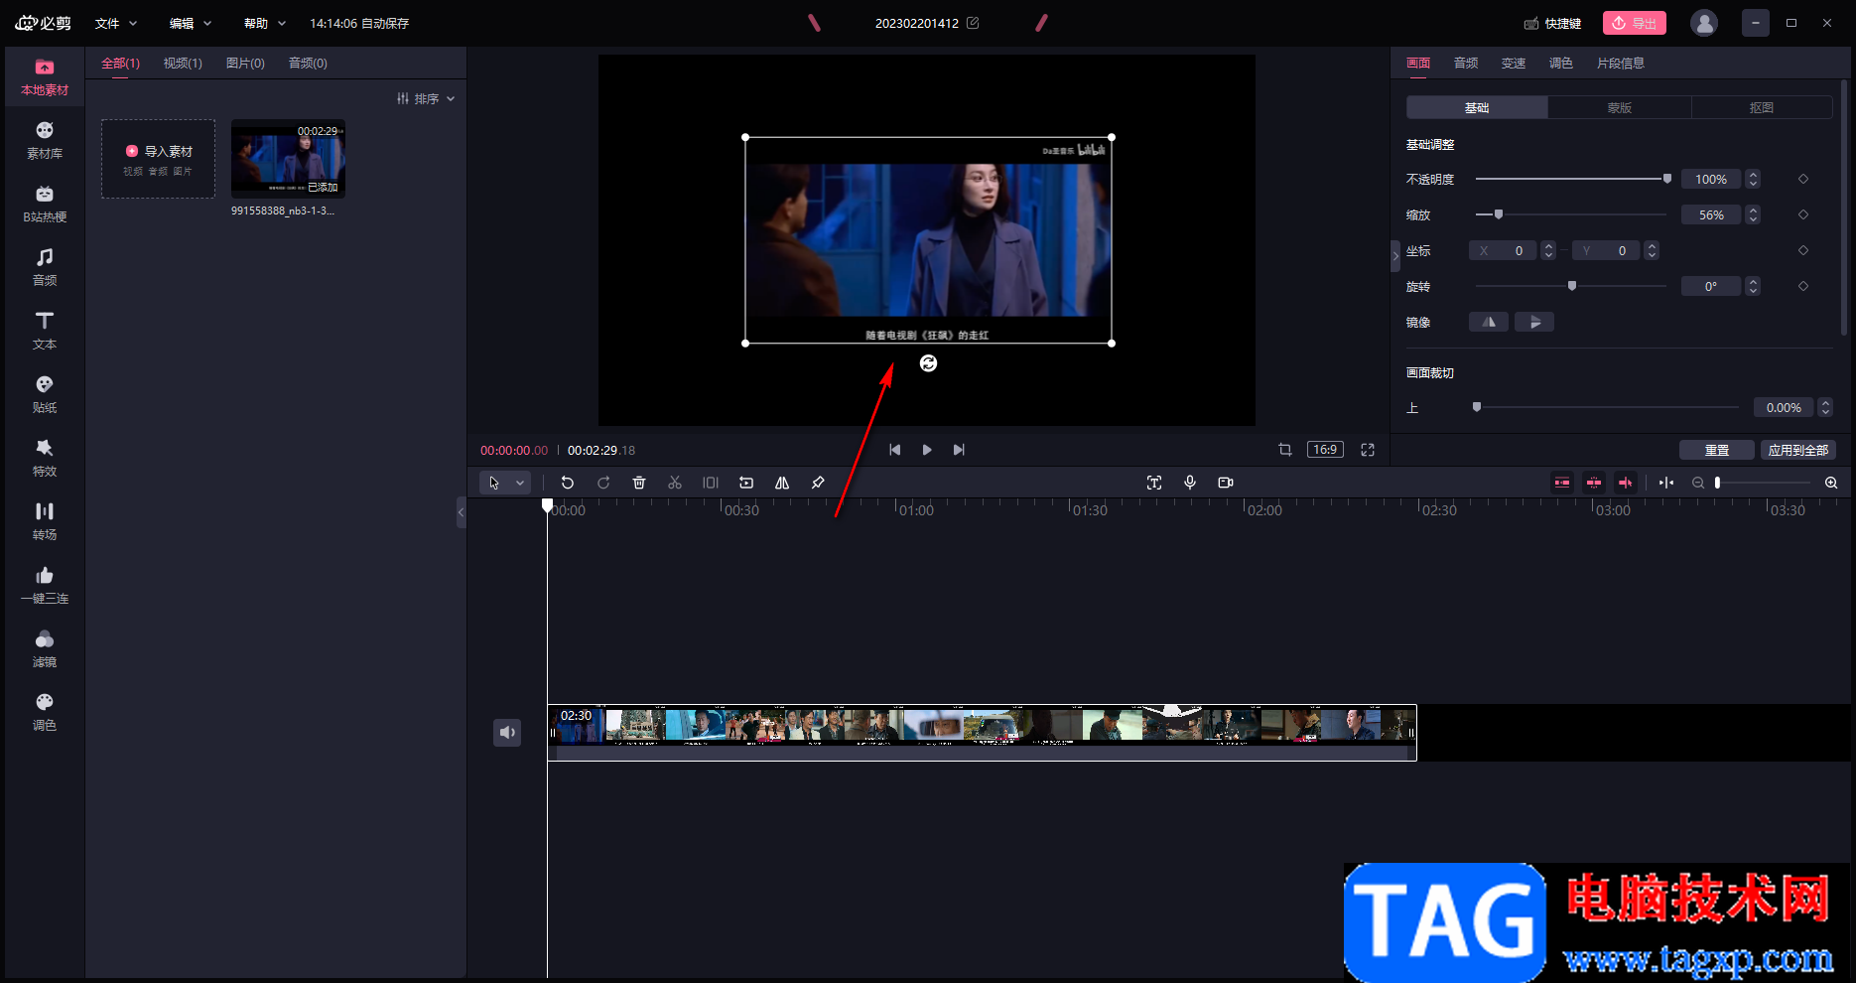Open the 贴纸 stickers panel
This screenshot has width=1856, height=983.
coord(45,395)
